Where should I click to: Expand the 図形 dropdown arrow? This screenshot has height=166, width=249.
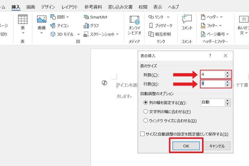click(x=68, y=17)
